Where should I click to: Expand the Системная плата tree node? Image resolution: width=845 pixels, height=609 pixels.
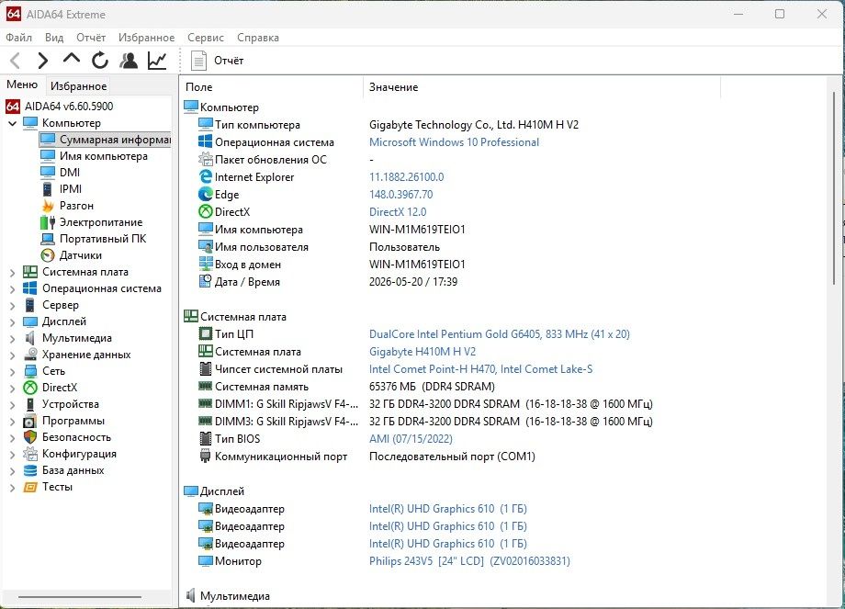(x=12, y=273)
